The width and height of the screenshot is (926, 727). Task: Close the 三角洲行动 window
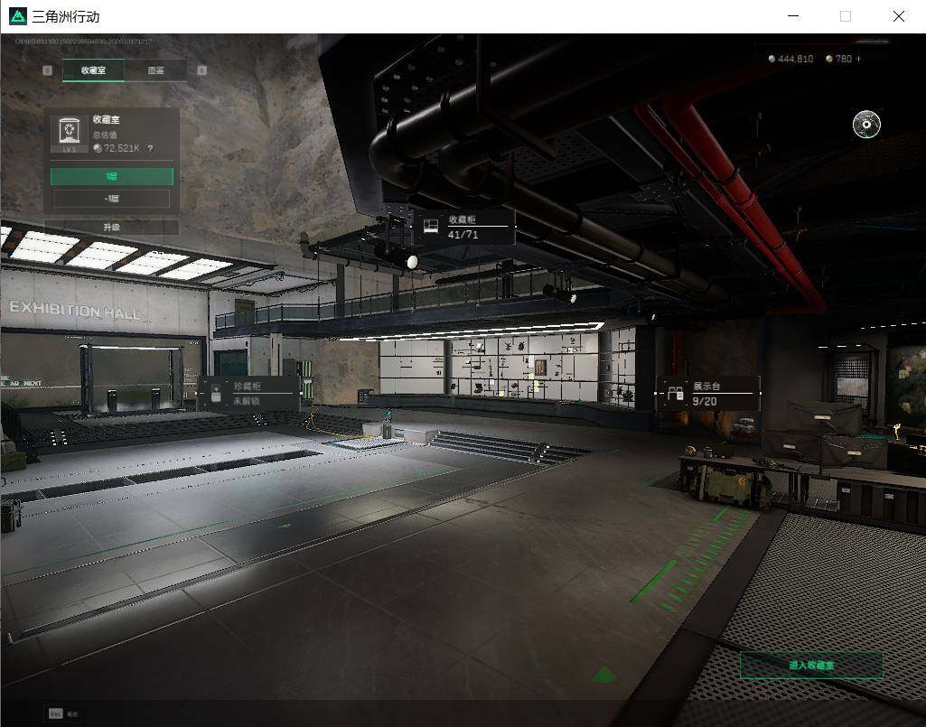[x=899, y=16]
